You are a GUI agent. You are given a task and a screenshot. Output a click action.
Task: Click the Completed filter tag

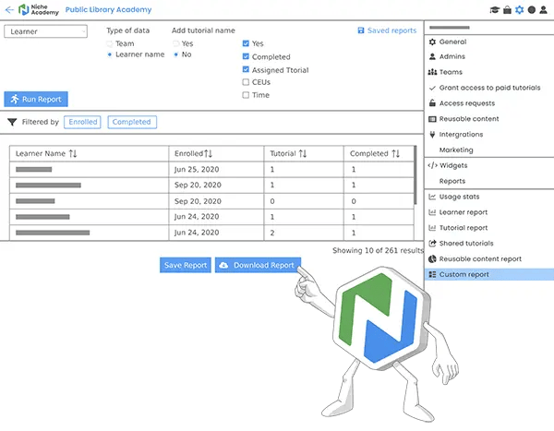click(131, 122)
